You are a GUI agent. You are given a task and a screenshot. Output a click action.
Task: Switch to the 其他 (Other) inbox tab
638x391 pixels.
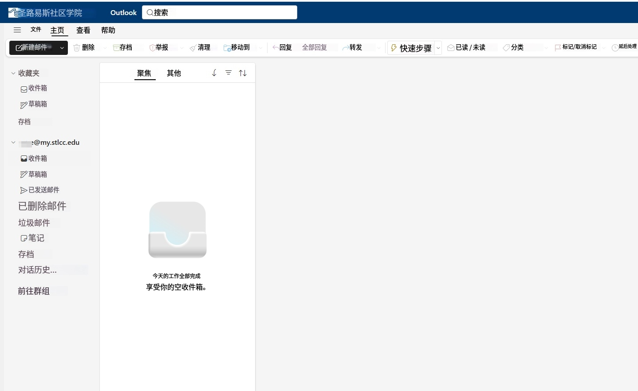173,73
